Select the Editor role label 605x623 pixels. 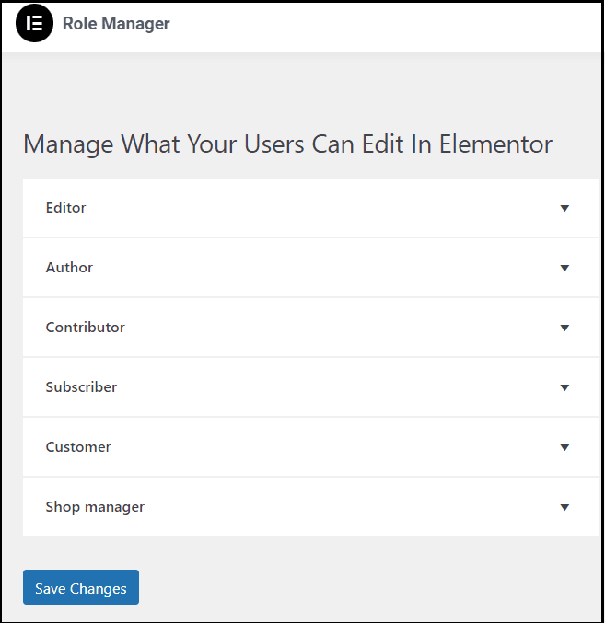(65, 208)
